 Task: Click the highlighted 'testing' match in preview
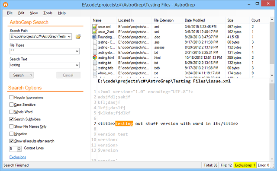[124, 123]
